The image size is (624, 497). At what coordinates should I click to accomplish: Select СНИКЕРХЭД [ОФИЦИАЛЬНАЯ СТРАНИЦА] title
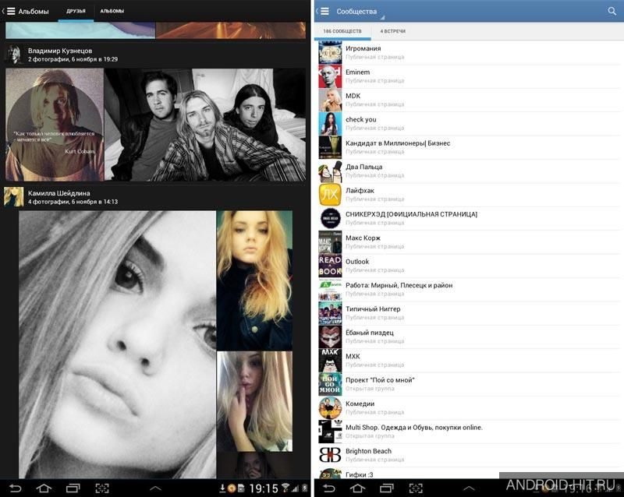(x=411, y=214)
